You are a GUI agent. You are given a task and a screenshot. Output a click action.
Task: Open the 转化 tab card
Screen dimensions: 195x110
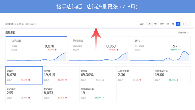(160, 50)
